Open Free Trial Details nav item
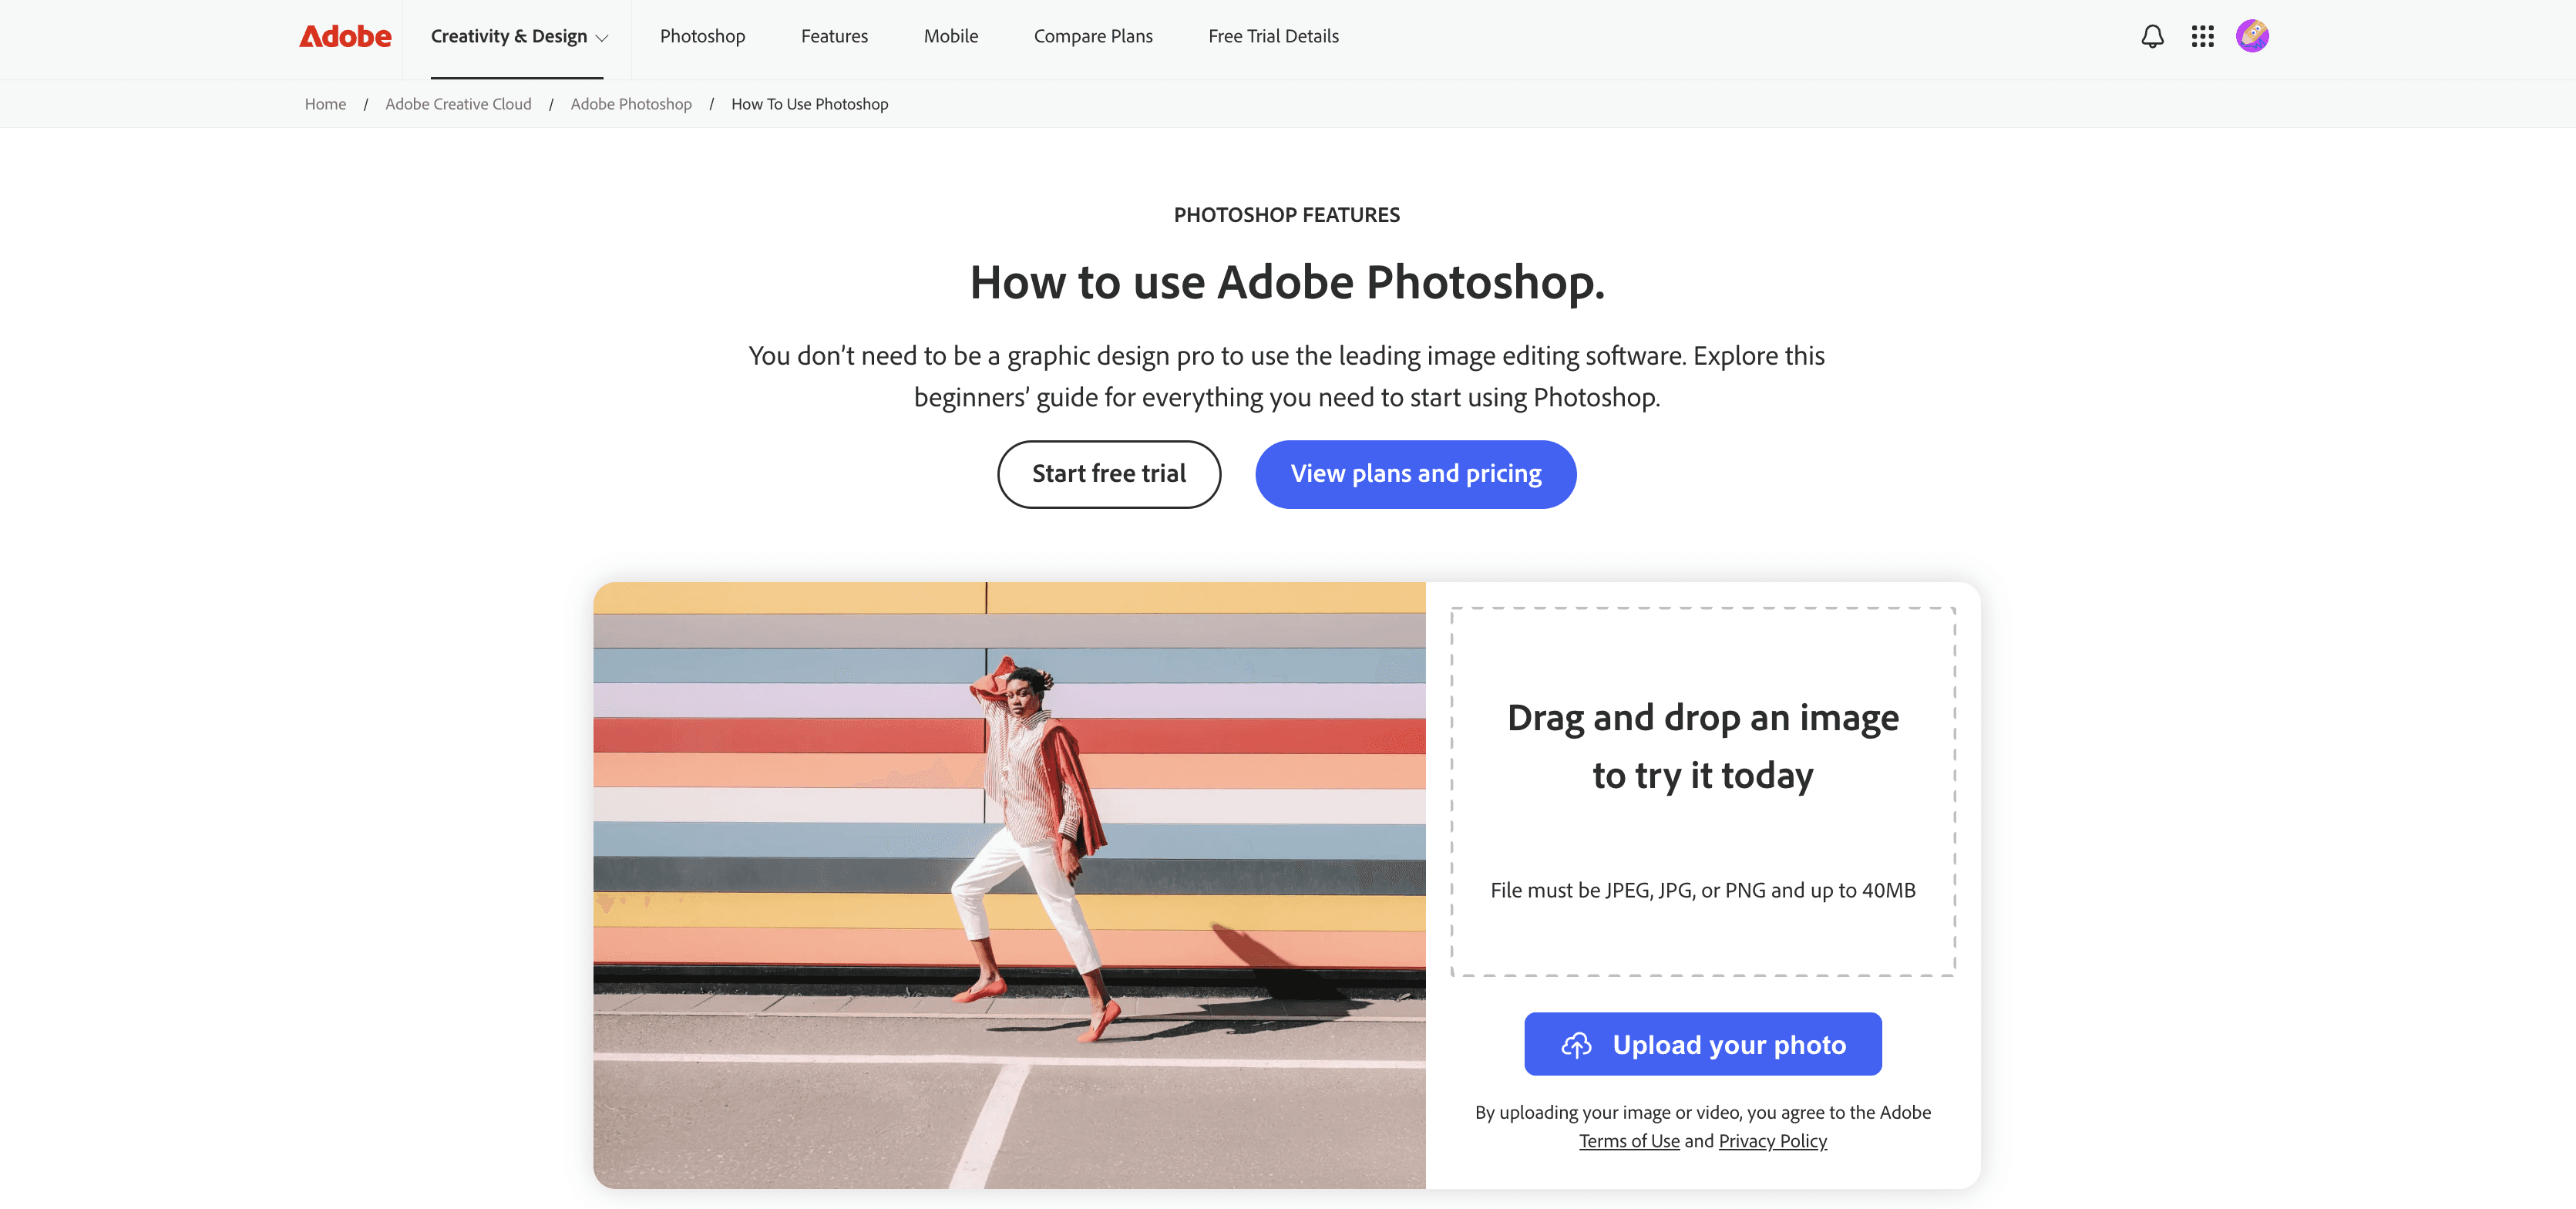Viewport: 2576px width, 1209px height. 1273,36
